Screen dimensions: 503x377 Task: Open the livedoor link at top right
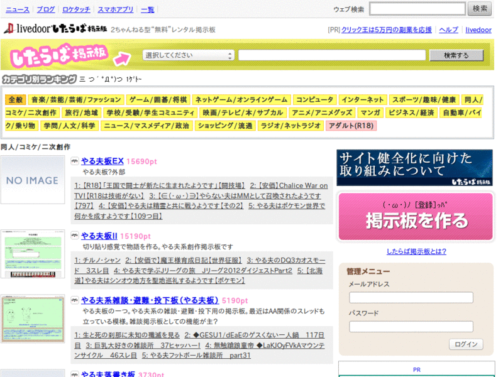[x=478, y=30]
